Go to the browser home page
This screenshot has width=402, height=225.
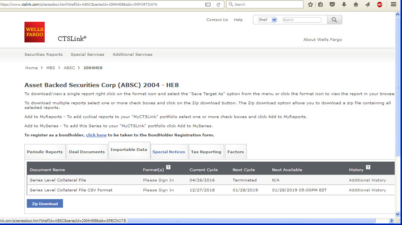[x=355, y=4]
